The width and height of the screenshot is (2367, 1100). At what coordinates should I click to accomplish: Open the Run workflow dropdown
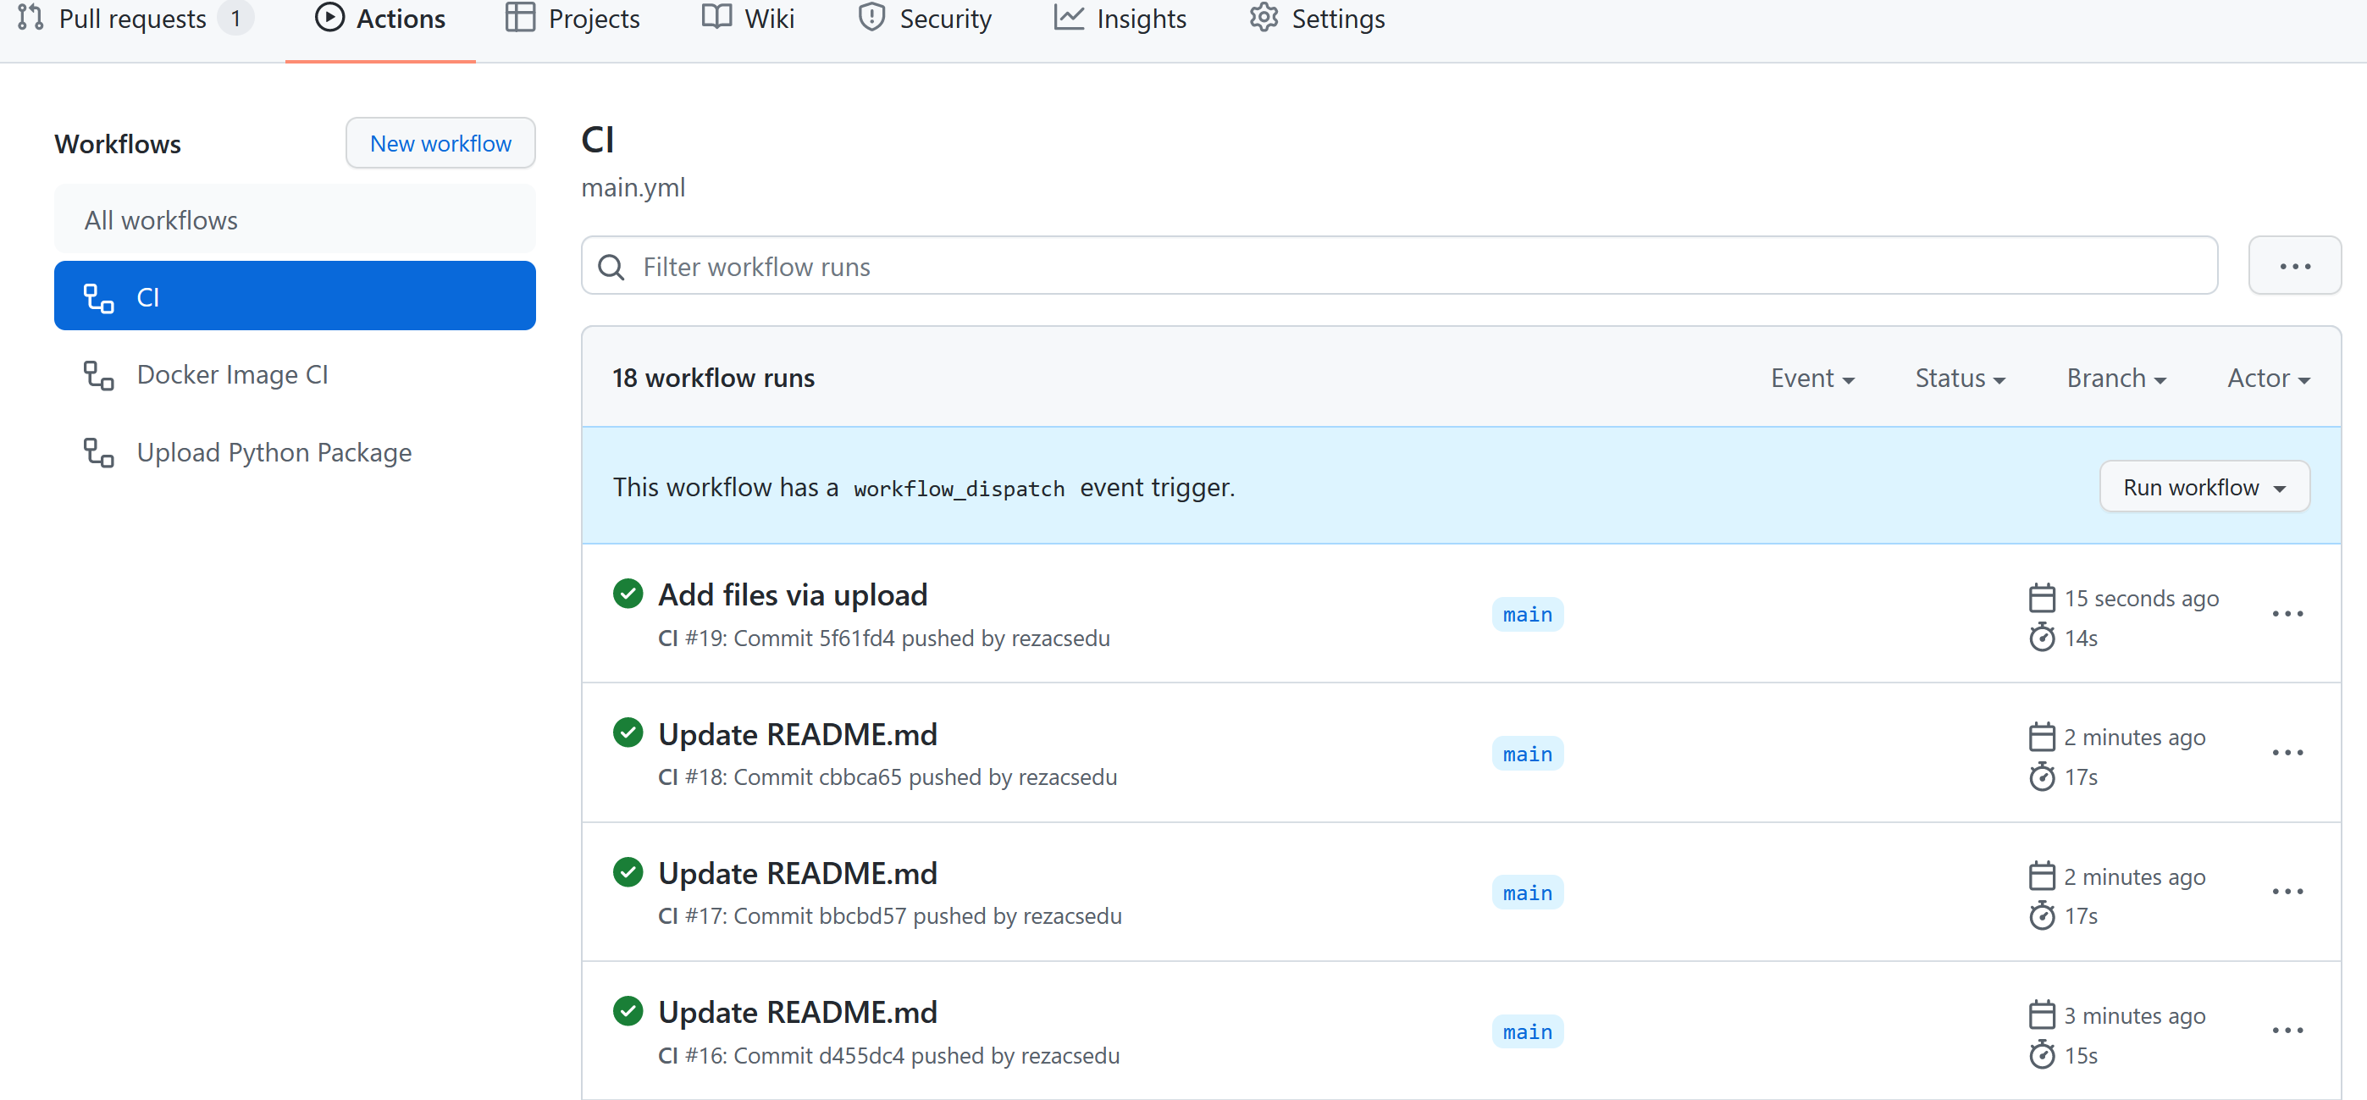click(x=2204, y=487)
